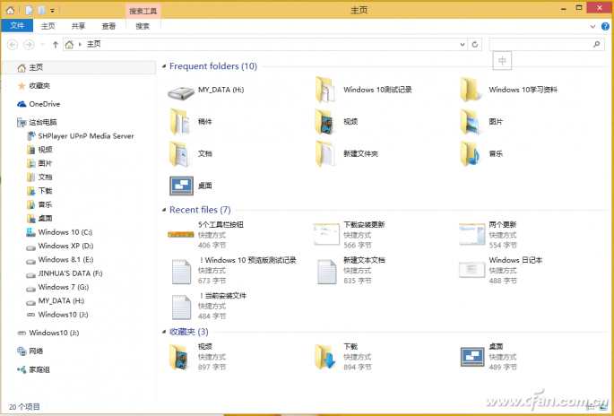Open recent locations dropdown arrow
This screenshot has height=416, width=614.
(43, 45)
